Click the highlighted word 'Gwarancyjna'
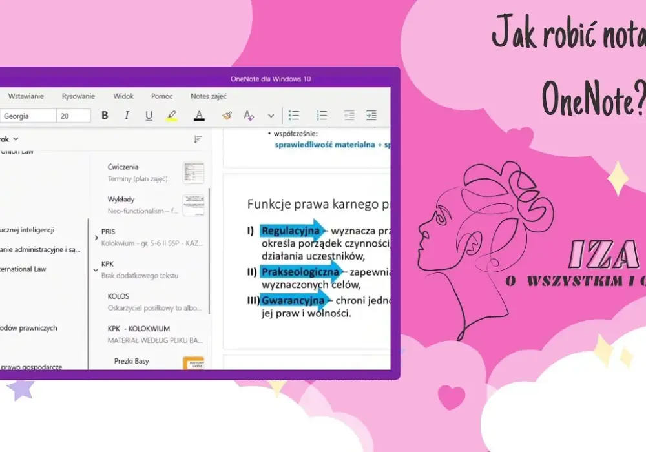Image resolution: width=646 pixels, height=452 pixels. pyautogui.click(x=293, y=300)
